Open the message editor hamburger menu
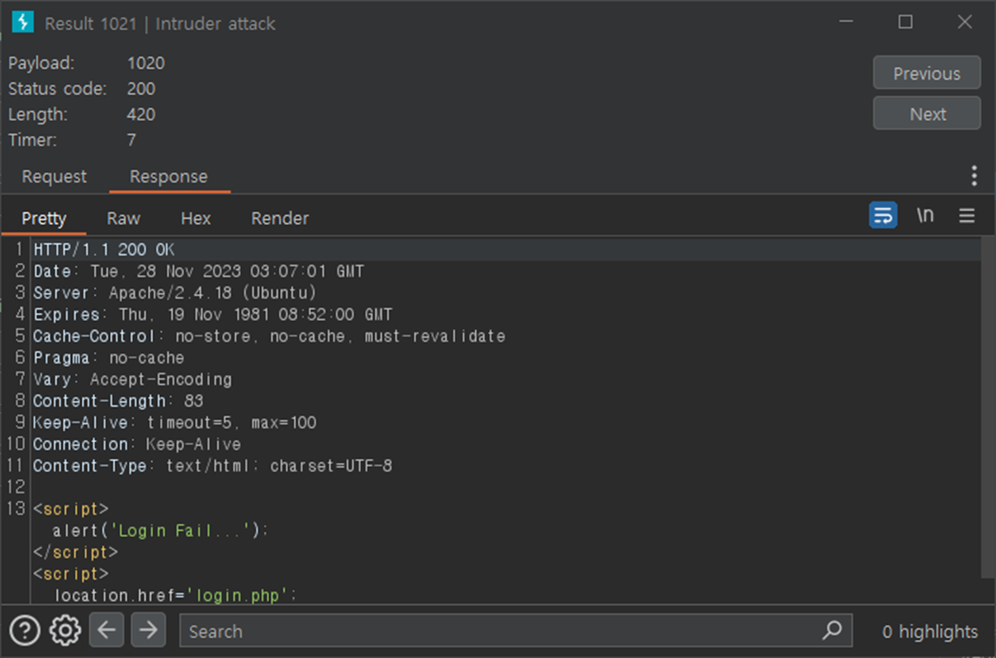 tap(967, 215)
